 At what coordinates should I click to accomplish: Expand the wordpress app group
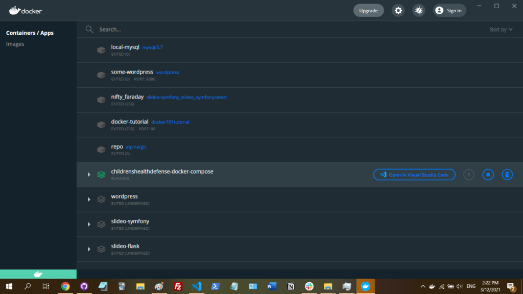point(89,200)
